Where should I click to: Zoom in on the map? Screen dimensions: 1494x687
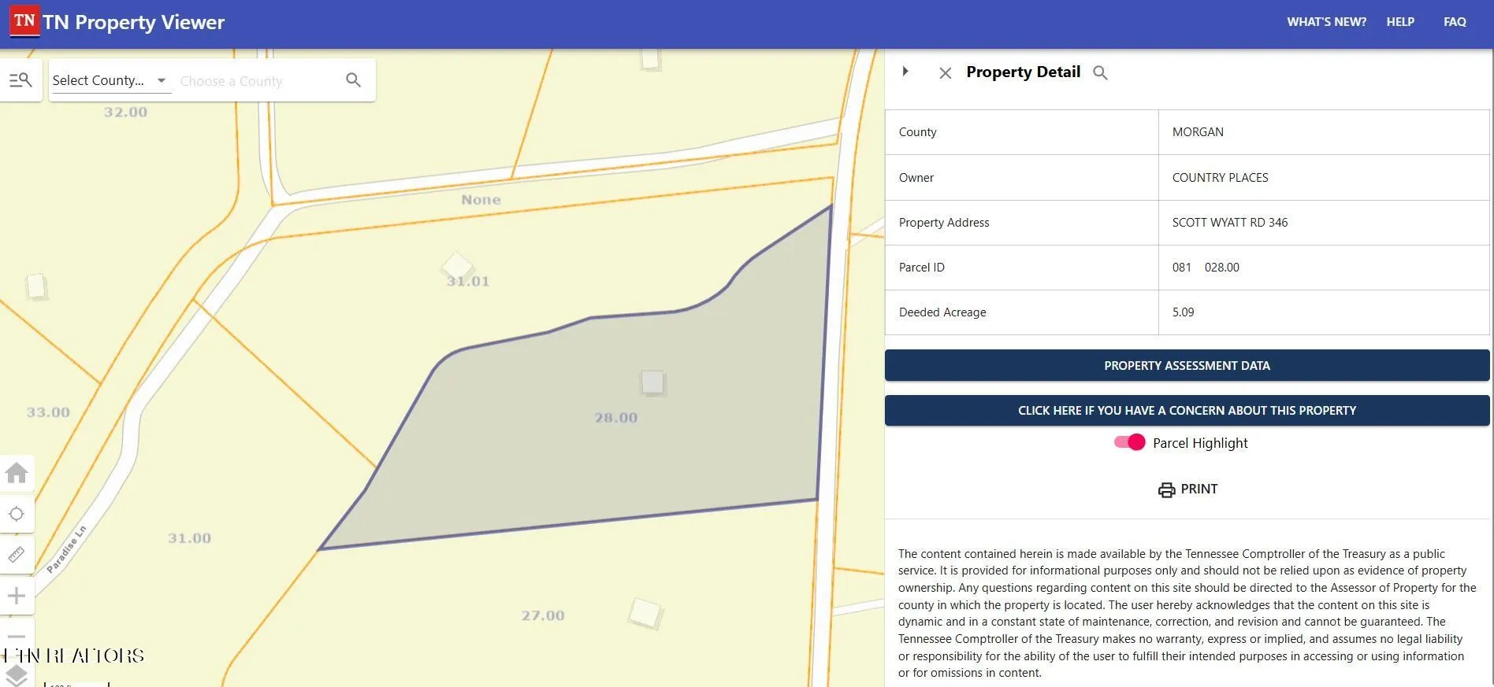click(17, 596)
